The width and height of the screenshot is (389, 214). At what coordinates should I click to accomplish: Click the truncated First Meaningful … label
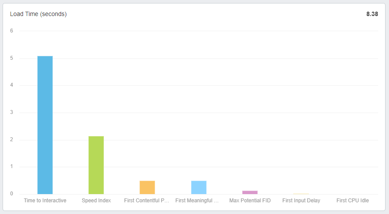199,201
